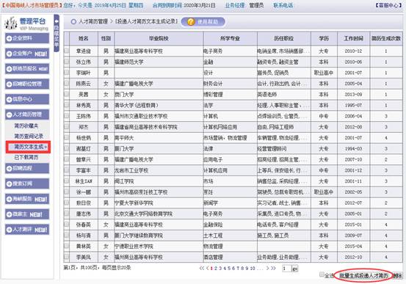The width and height of the screenshot is (406, 284).
Task: Check the 龙岩市工业学校 row checkbox
Action: click(67, 170)
